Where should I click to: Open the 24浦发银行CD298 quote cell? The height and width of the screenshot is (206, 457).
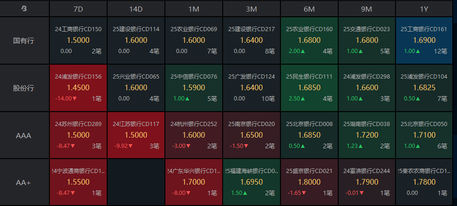pos(367,88)
